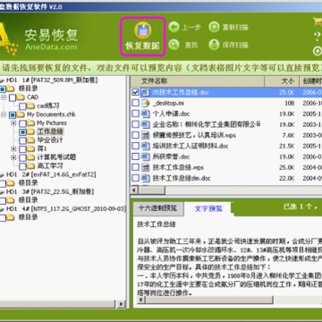
Task: Select the 根目录 under HD1 4# NTFS
Action: [28, 217]
